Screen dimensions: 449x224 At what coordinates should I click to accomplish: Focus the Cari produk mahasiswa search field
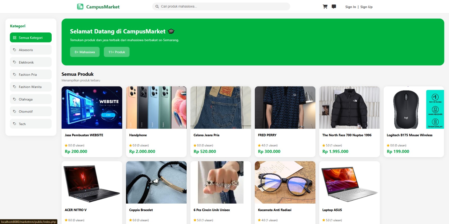coord(221,6)
